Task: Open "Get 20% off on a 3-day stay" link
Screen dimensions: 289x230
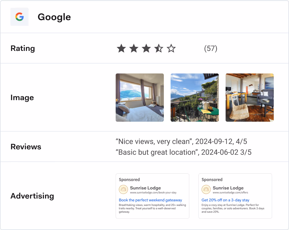Action: click(x=225, y=200)
